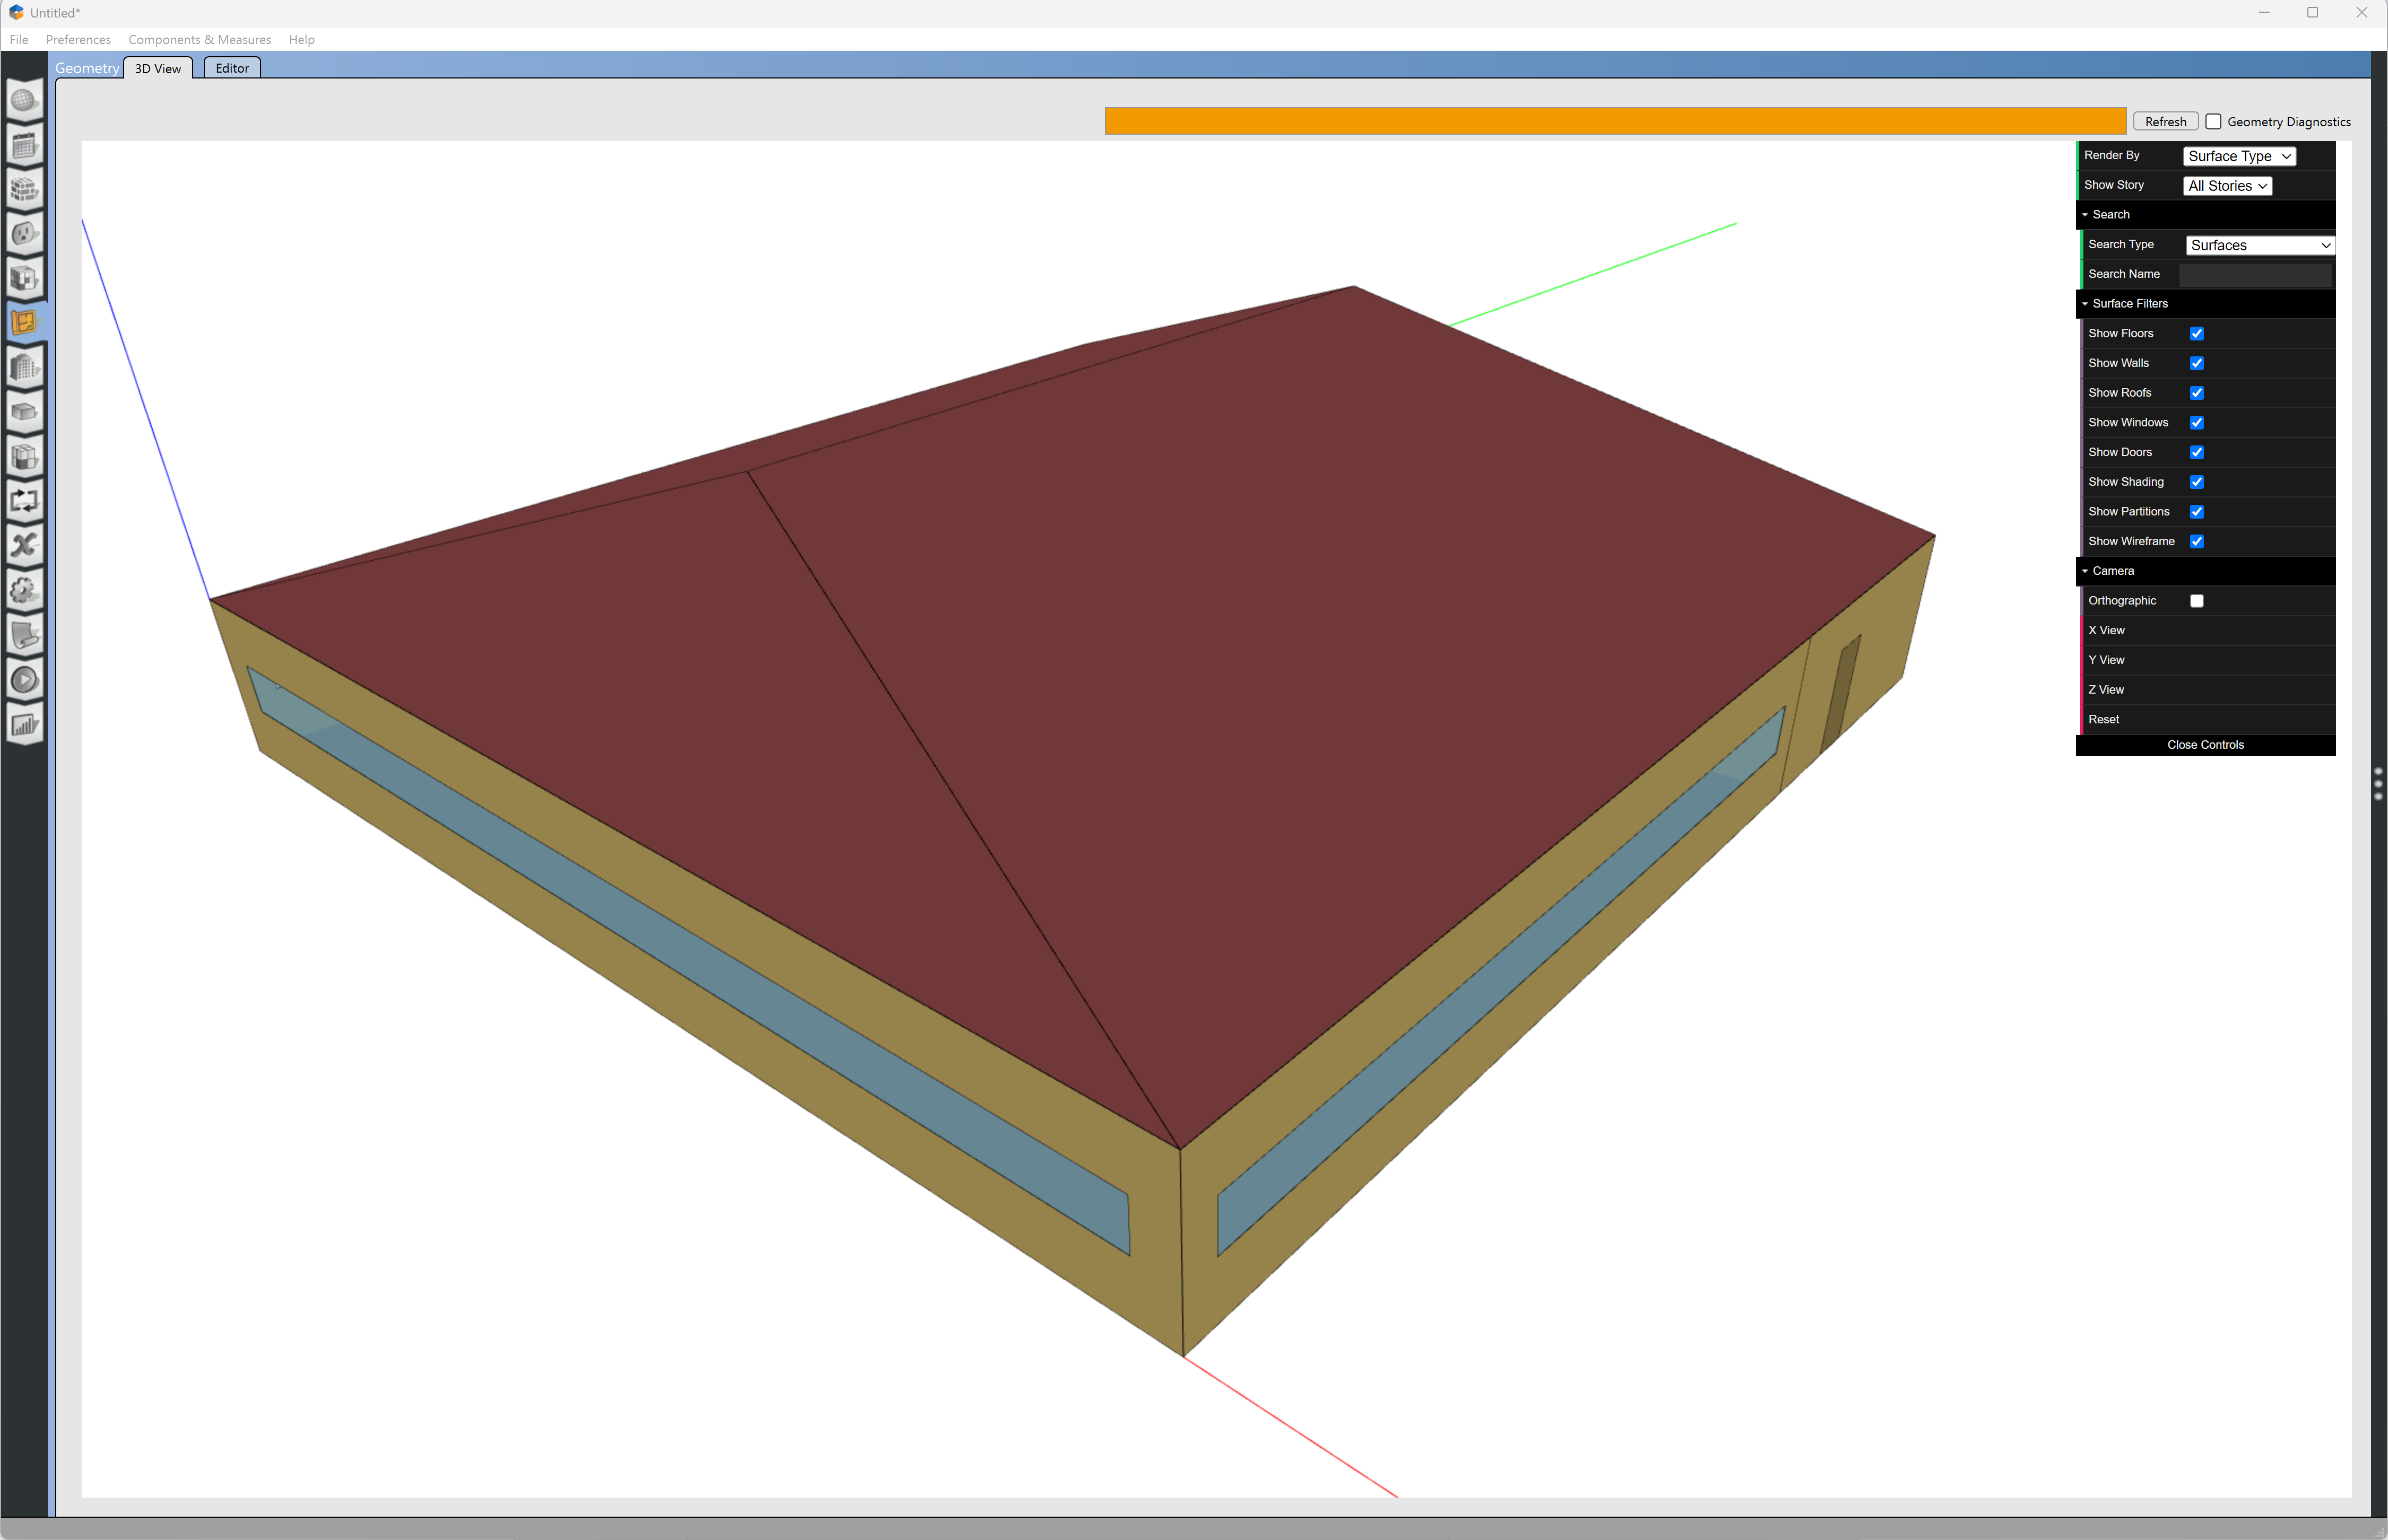Open the Measures scroll icon

[x=24, y=634]
